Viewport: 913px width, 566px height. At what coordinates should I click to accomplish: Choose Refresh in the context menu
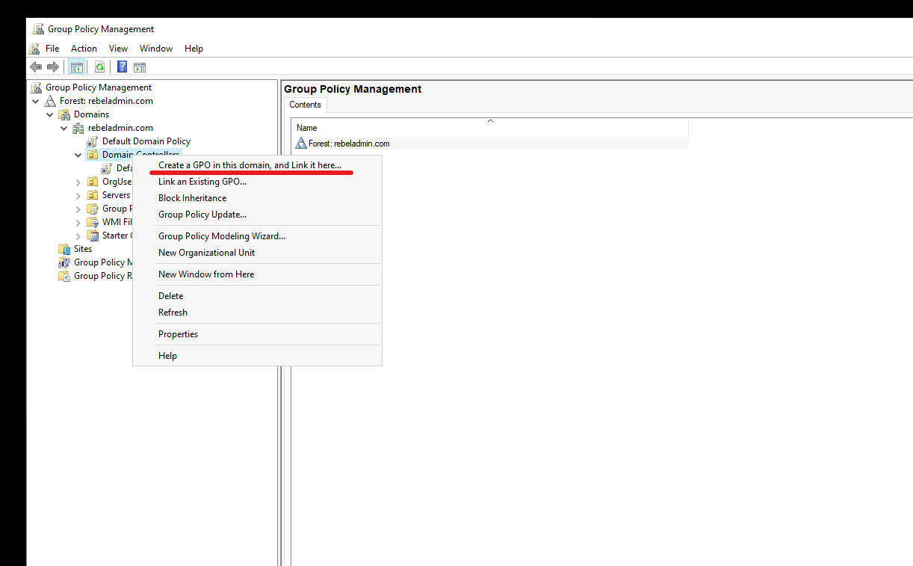pos(257,313)
